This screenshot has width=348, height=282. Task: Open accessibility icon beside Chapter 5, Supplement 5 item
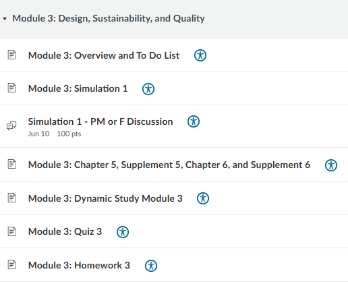[x=331, y=165]
